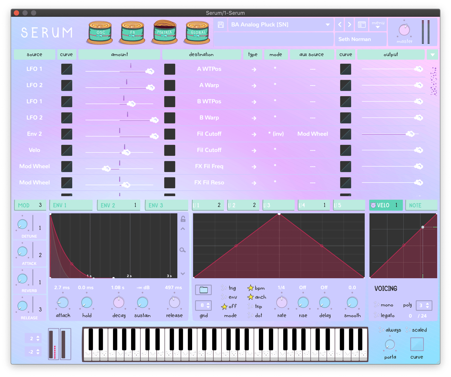Click the amount slider for A WTPos row
The width and height of the screenshot is (451, 377).
[119, 71]
